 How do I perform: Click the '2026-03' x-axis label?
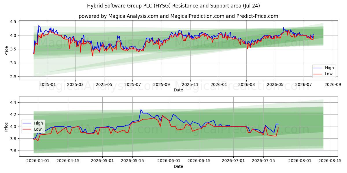pyautogui.click(x=246, y=84)
